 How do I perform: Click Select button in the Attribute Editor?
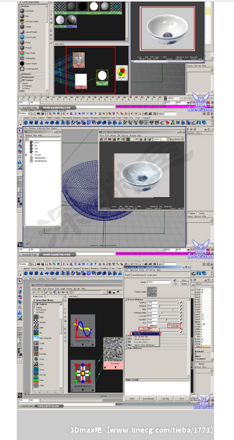pos(132,398)
